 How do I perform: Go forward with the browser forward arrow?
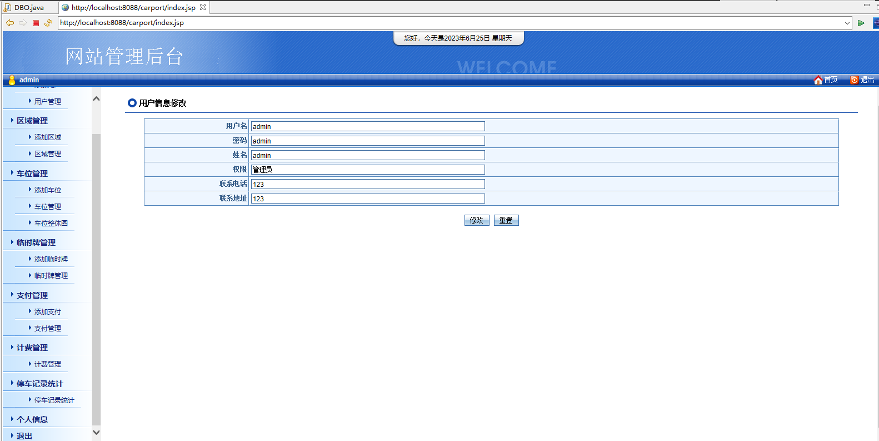[23, 23]
